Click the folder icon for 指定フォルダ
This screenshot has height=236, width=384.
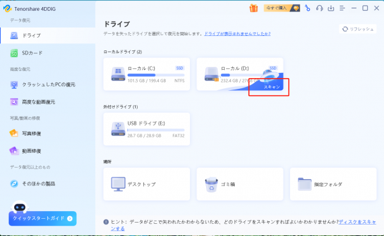tap(305, 184)
